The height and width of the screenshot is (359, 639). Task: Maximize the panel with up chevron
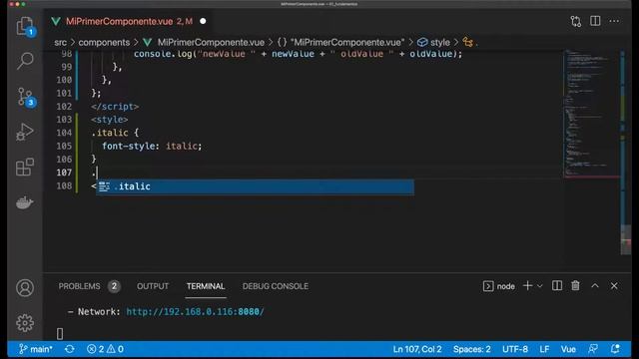click(x=595, y=286)
